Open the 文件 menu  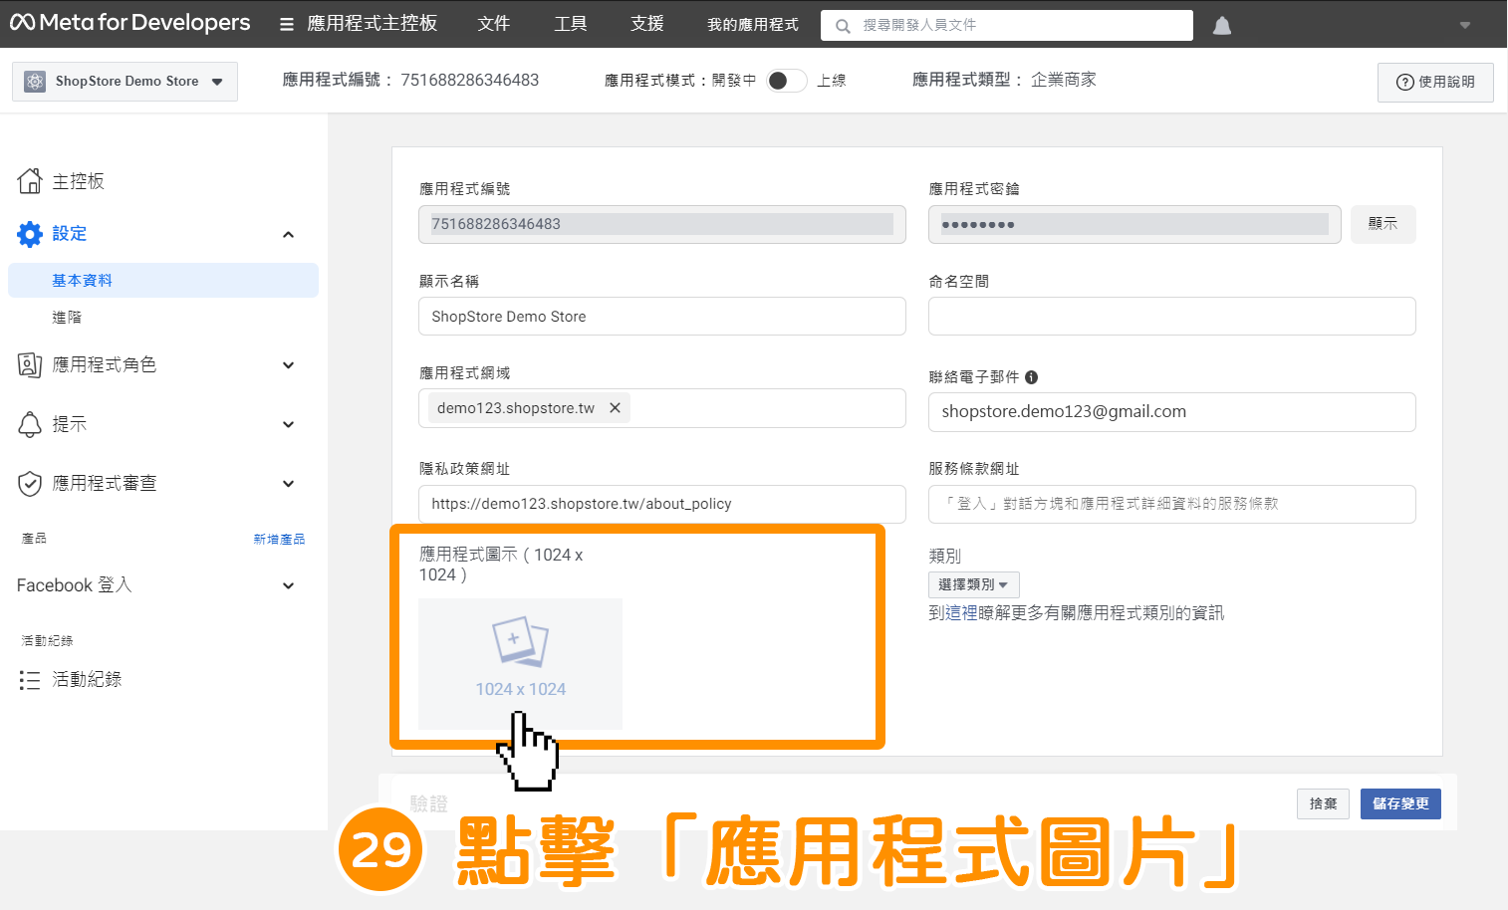(494, 24)
